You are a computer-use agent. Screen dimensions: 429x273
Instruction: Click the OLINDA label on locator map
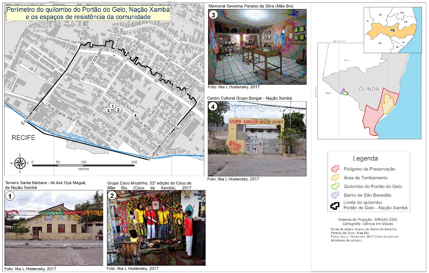coord(369,89)
